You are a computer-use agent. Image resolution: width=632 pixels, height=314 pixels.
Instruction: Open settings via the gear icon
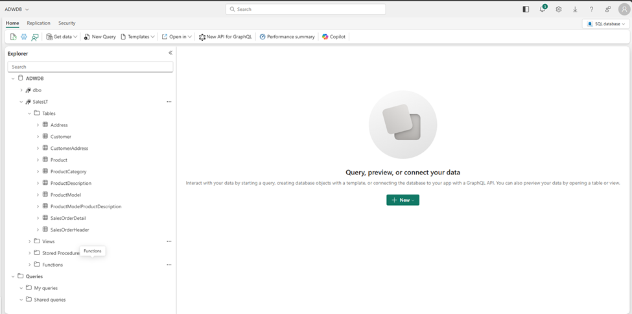[559, 10]
